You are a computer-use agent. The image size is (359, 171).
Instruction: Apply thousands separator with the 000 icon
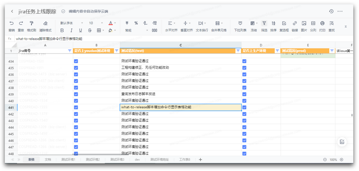pos(155,30)
